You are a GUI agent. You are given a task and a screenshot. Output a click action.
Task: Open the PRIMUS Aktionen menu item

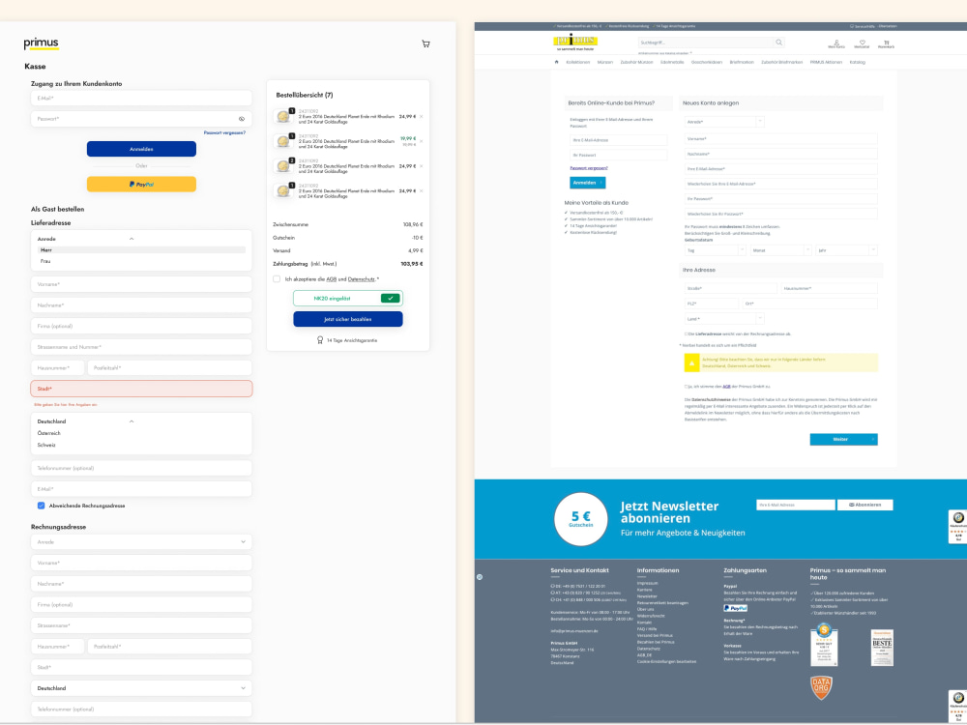click(x=826, y=62)
